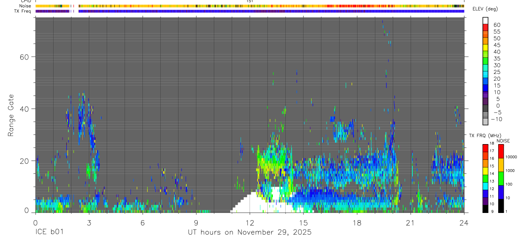Click 'UT hours on November 29, 2025' axis label
Screen dimensions: 522x241
pos(250,232)
